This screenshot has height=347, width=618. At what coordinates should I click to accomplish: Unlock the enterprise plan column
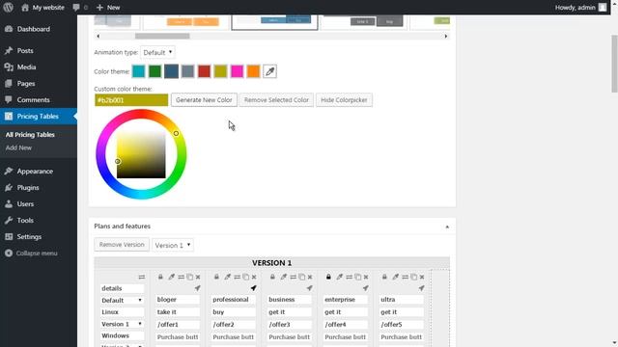(x=328, y=277)
